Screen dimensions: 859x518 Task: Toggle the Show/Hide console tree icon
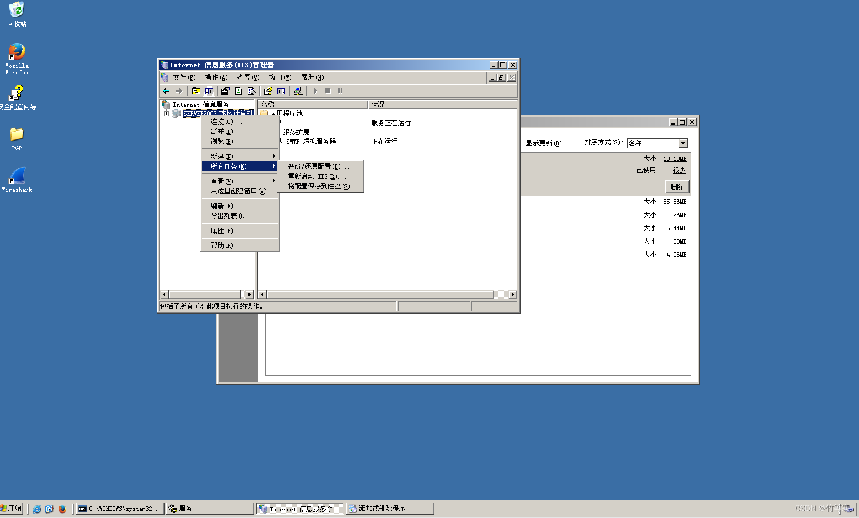click(x=209, y=91)
